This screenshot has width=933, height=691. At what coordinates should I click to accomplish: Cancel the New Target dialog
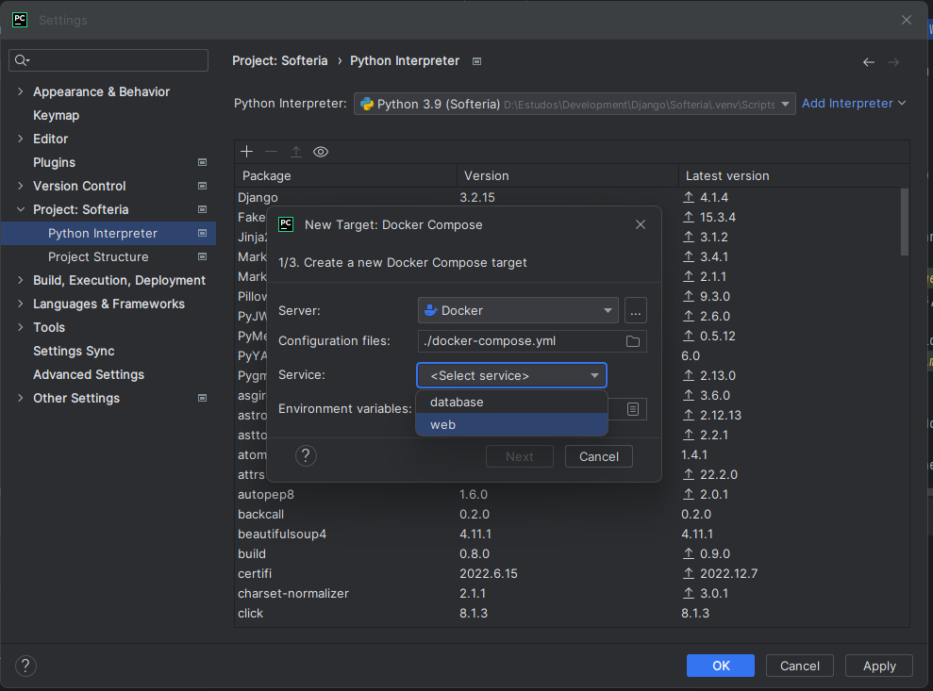598,456
